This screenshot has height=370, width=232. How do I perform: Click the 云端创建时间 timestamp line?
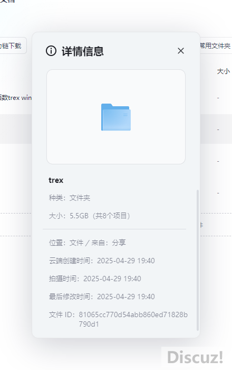[x=102, y=261]
